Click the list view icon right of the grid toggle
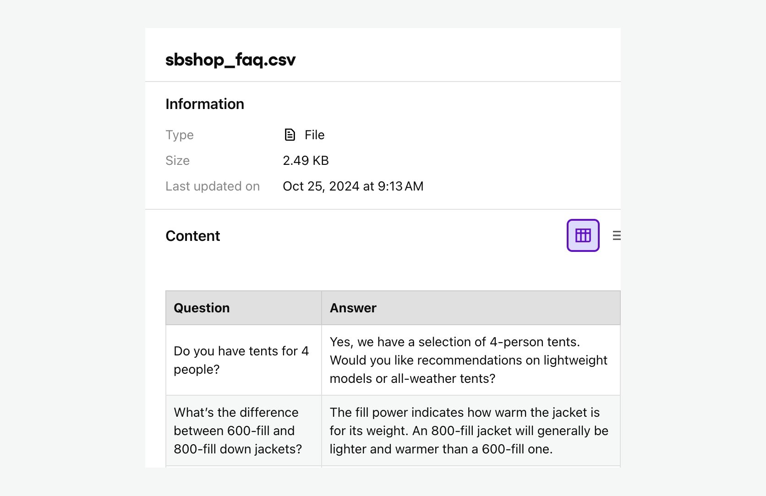This screenshot has height=496, width=766. 617,235
